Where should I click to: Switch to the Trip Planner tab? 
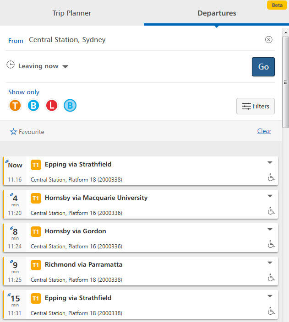72,13
